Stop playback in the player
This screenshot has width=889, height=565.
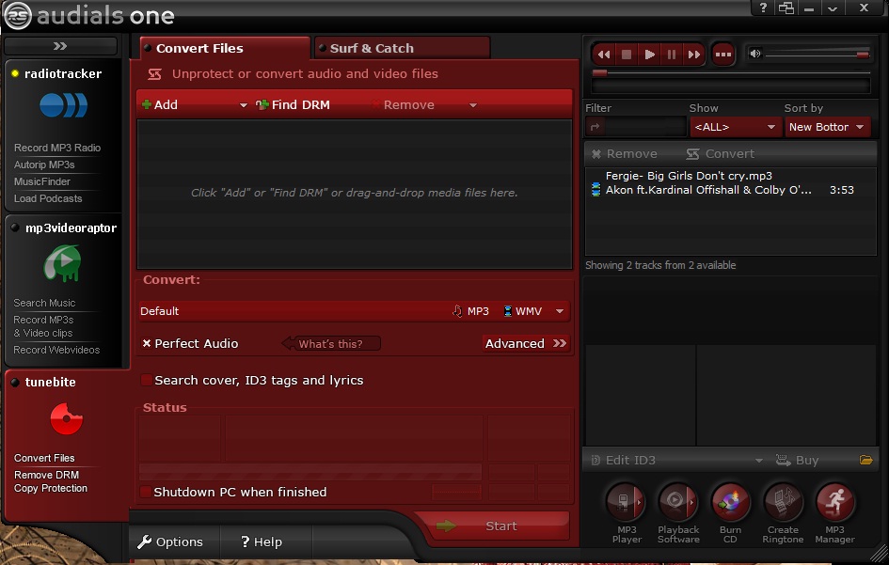pos(627,55)
